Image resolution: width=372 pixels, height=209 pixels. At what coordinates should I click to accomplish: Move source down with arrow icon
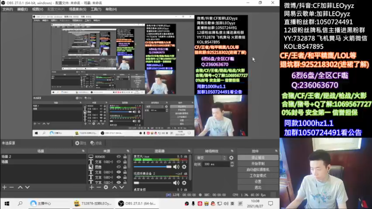coord(122,187)
